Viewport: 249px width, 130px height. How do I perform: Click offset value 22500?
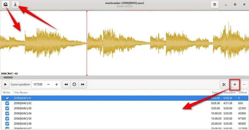(x=242, y=108)
